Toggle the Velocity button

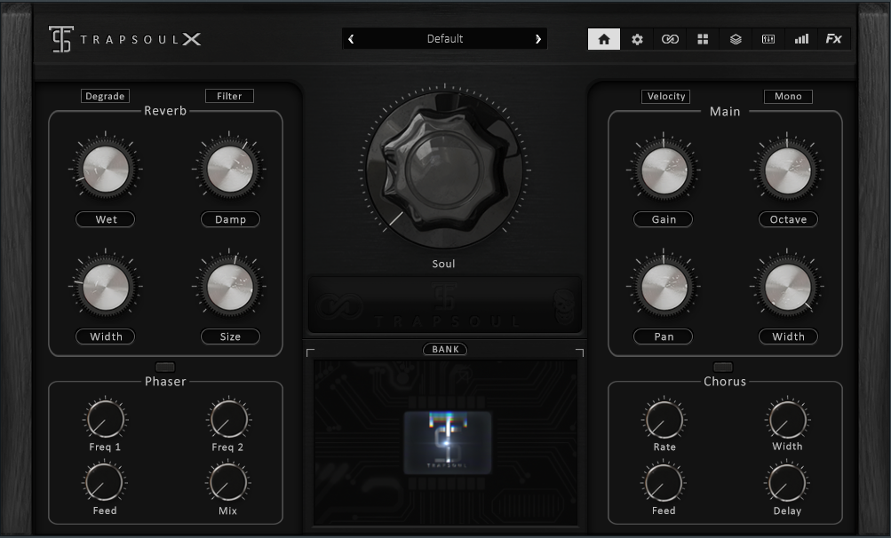click(x=665, y=97)
